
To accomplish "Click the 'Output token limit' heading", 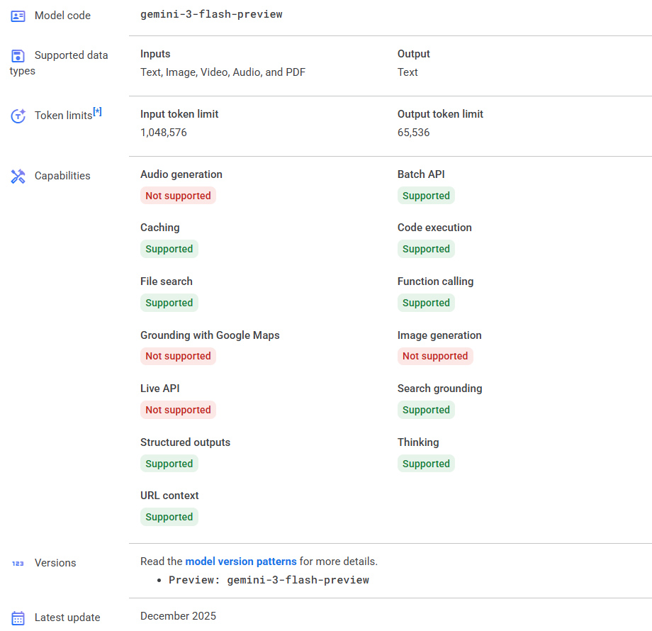I will coord(440,114).
